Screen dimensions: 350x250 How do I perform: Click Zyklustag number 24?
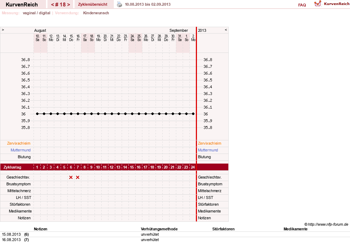pyautogui.click(x=193, y=167)
